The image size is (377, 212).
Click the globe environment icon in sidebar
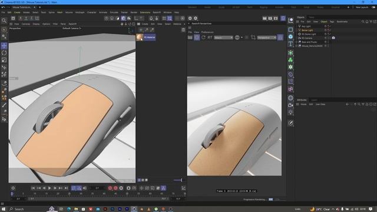pyautogui.click(x=290, y=98)
